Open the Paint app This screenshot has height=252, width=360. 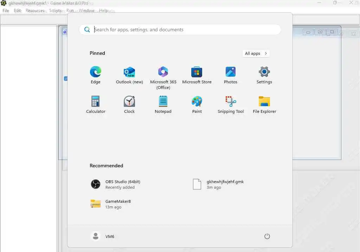[197, 105]
